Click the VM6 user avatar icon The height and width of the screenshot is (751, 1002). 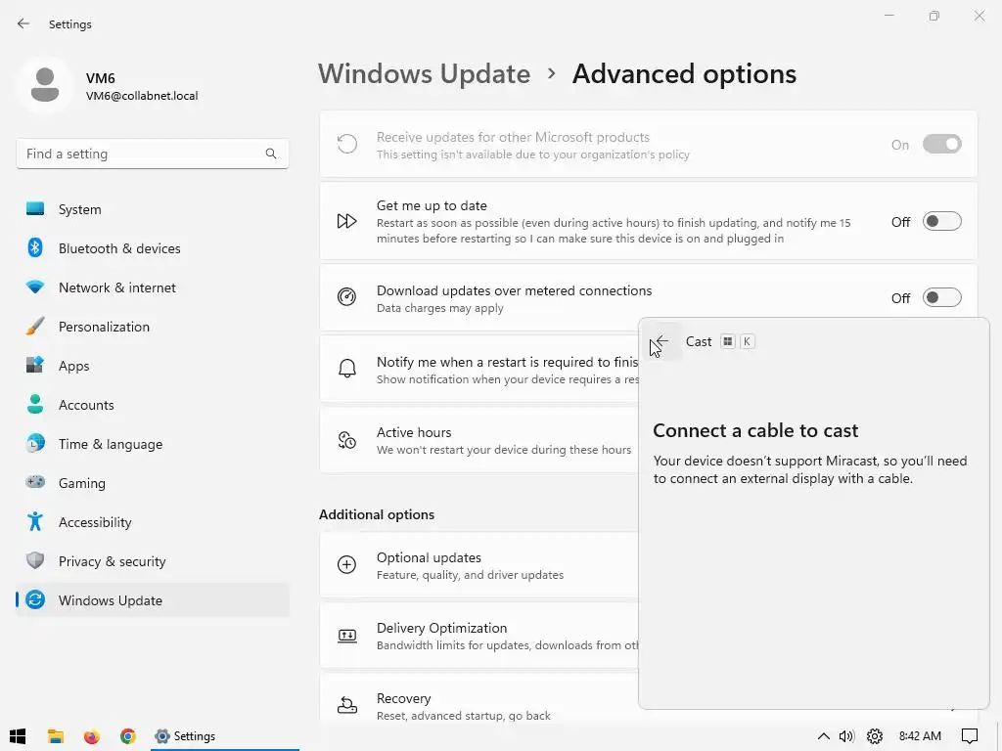coord(45,84)
